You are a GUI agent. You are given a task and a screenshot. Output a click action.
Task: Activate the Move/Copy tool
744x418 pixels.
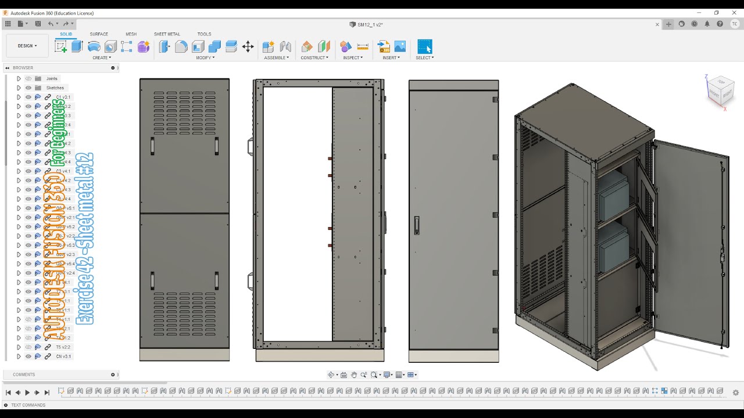[248, 46]
